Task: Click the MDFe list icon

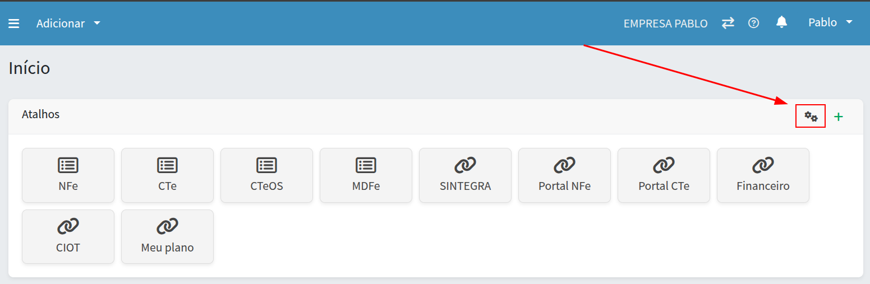Action: [x=366, y=165]
